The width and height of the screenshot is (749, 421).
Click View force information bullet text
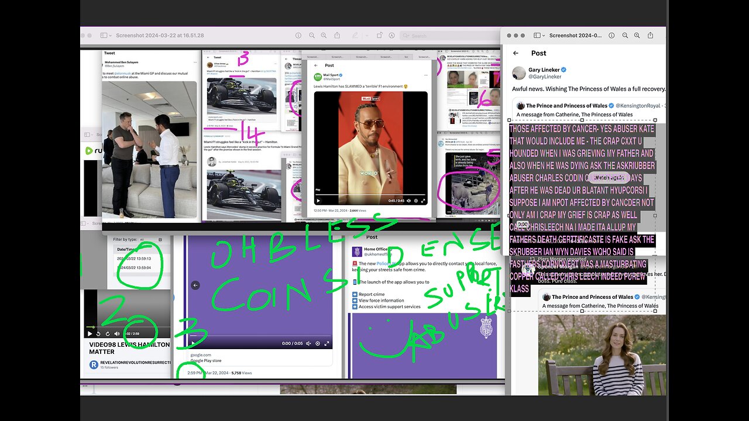tap(381, 301)
